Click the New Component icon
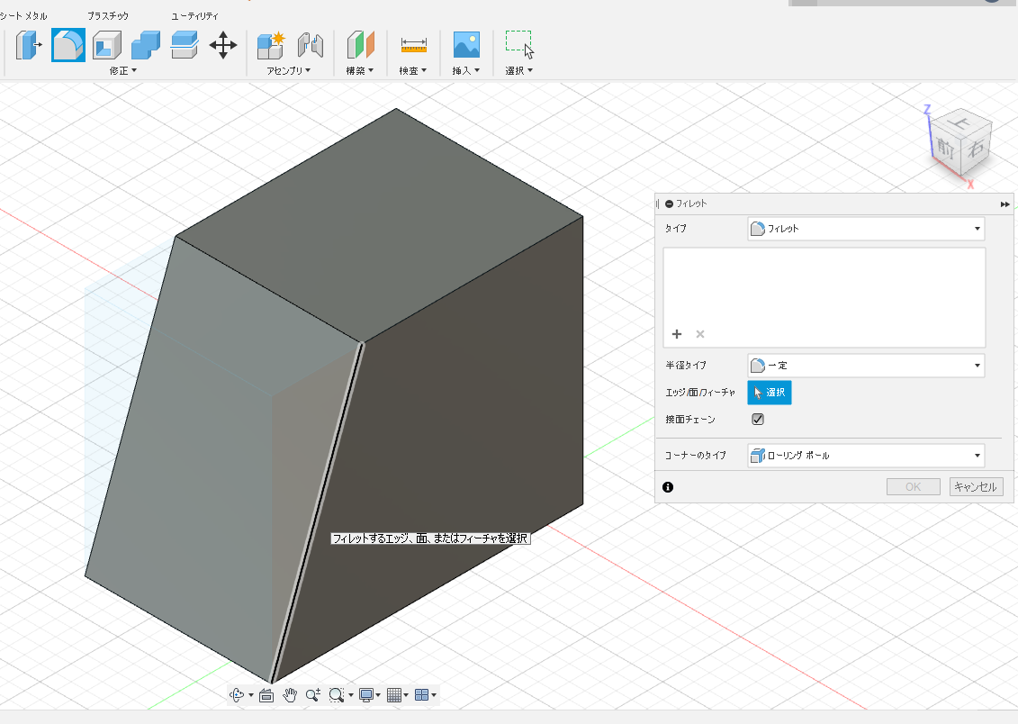 pos(271,45)
